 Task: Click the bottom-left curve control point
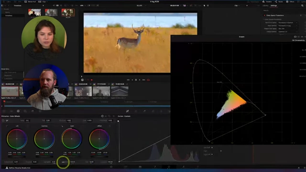coord(119,161)
